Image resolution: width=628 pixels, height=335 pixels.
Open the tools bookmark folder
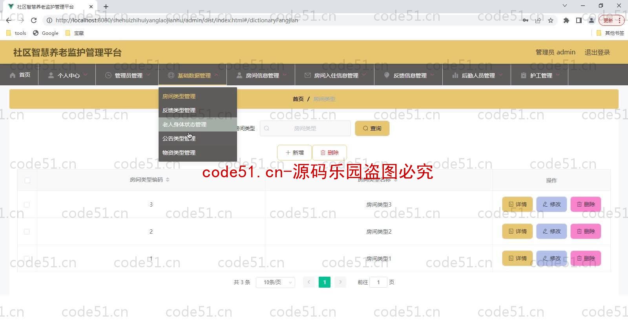[x=16, y=33]
